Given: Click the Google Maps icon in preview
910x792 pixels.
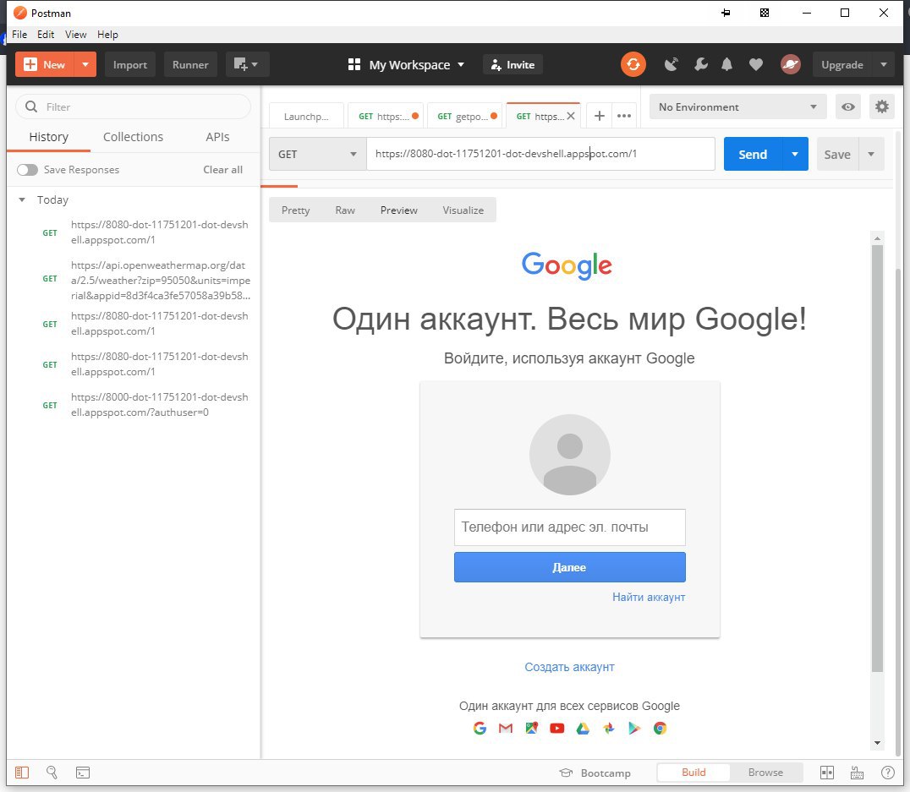Looking at the screenshot, I should tap(532, 728).
